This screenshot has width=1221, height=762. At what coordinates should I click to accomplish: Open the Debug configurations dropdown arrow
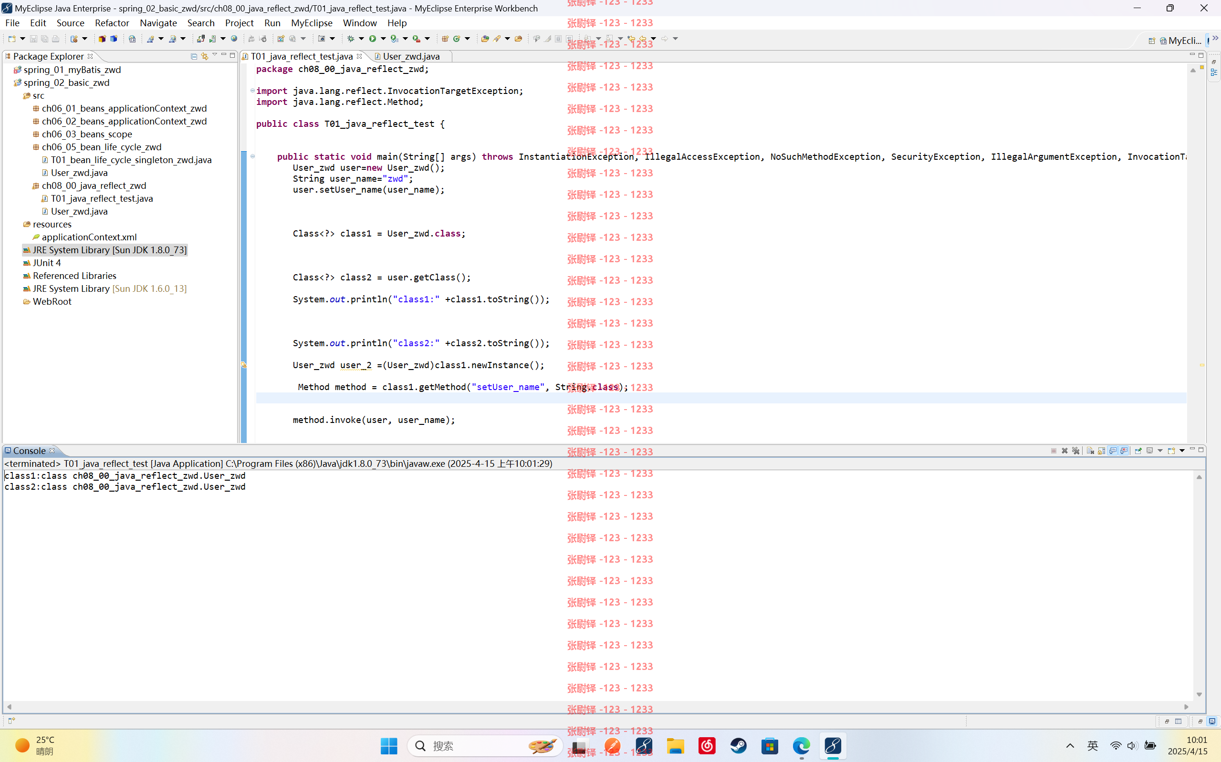362,39
